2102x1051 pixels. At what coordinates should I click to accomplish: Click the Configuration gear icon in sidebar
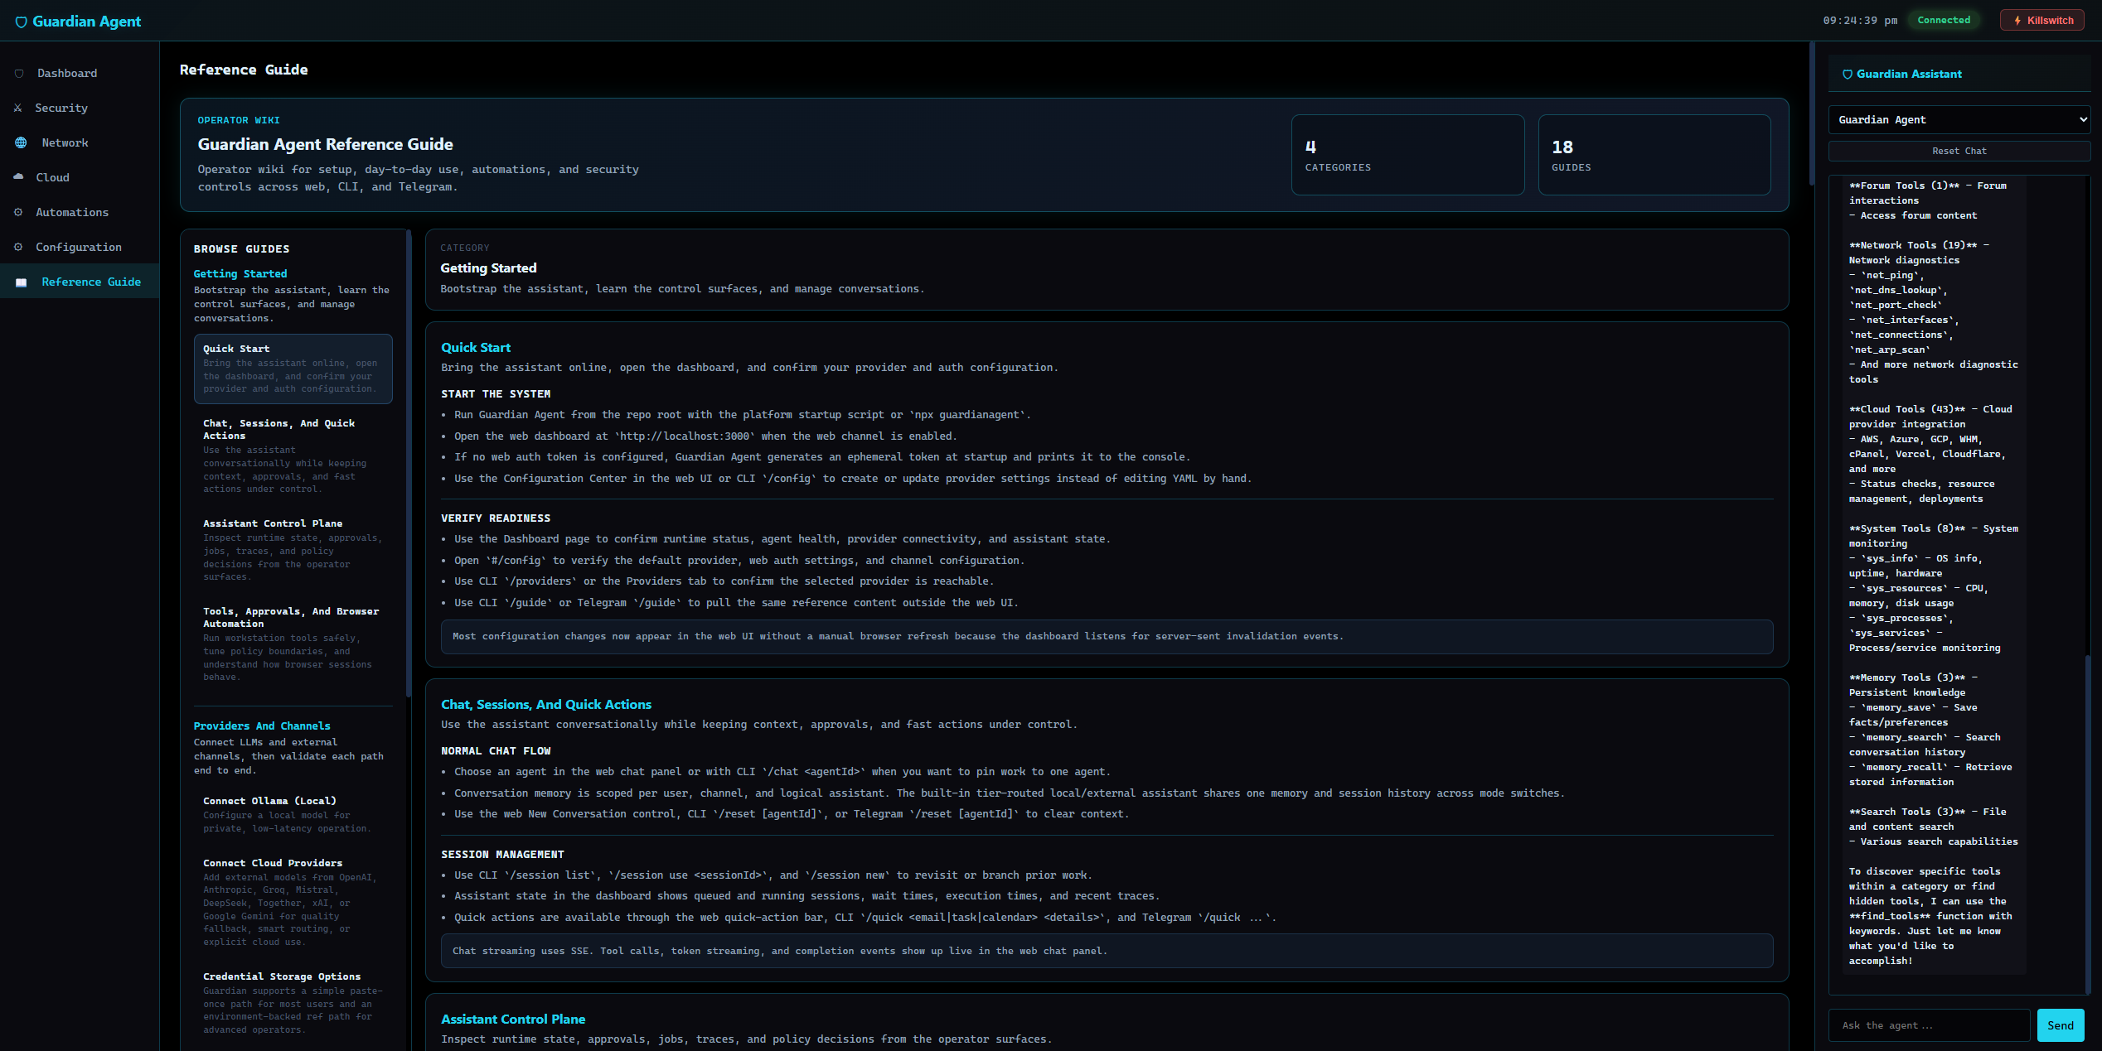pyautogui.click(x=18, y=248)
